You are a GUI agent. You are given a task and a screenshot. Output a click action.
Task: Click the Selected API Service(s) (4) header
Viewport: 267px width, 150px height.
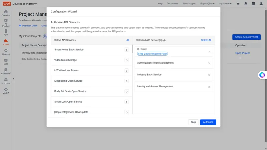(x=151, y=40)
